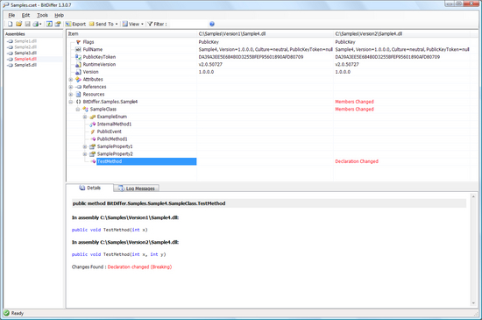Expand the Resources node

tap(71, 95)
